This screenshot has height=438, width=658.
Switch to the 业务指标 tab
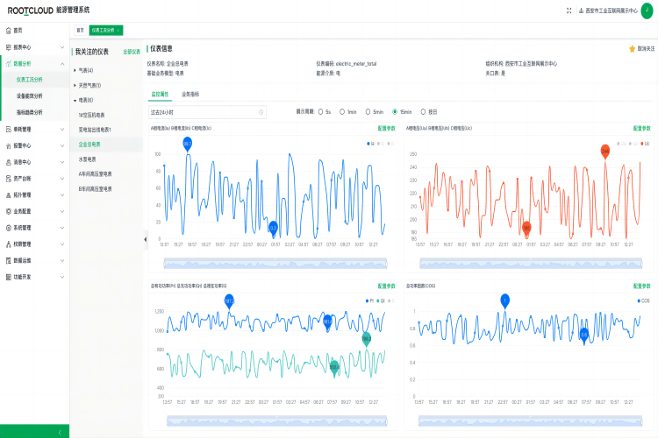coord(190,93)
